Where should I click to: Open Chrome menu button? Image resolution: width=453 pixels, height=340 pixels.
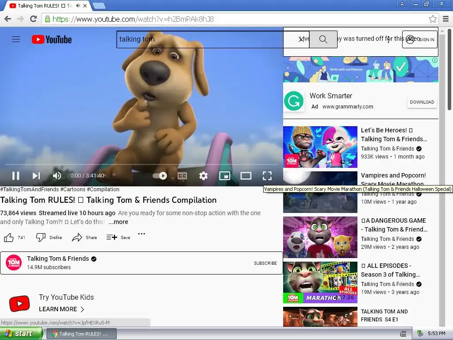(x=446, y=19)
